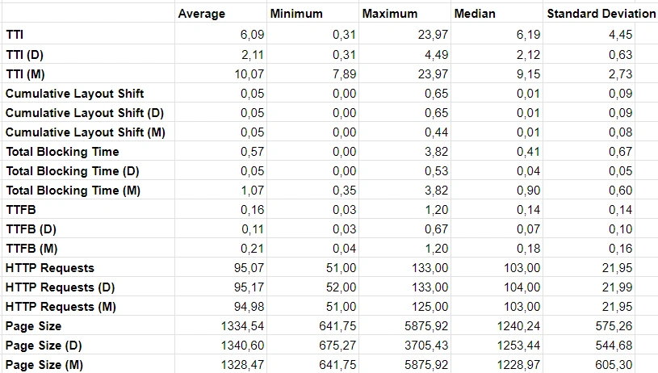Viewport: 658px width, 373px height.
Task: Click the Cumulative Layout Shift row label
Action: tap(75, 94)
